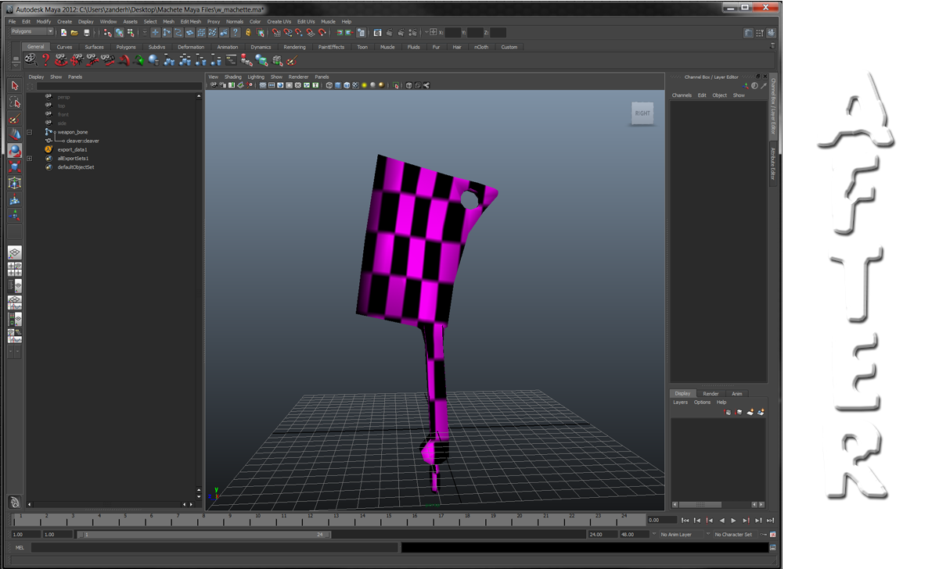Pick the Rotate tool in the toolbox

coord(14,151)
